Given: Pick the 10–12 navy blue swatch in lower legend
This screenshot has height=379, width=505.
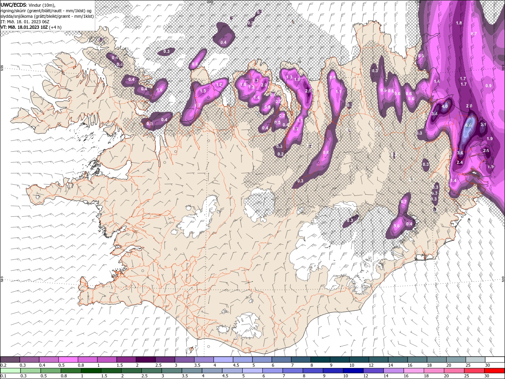Looking at the screenshot, I should tap(353, 371).
